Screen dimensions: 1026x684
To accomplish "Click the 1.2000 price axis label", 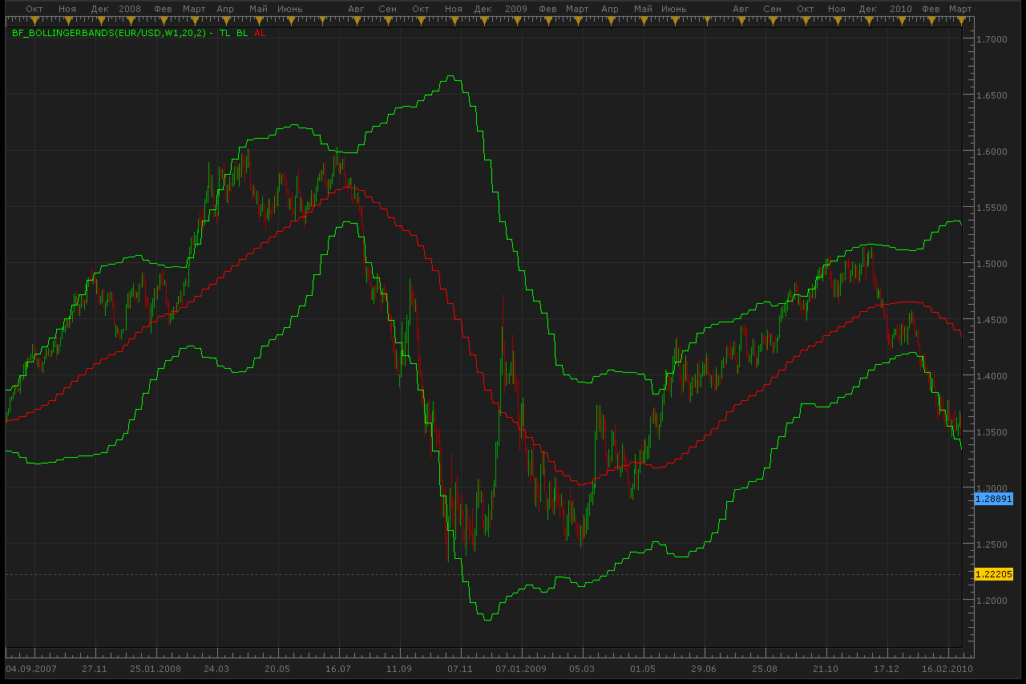I will (992, 600).
